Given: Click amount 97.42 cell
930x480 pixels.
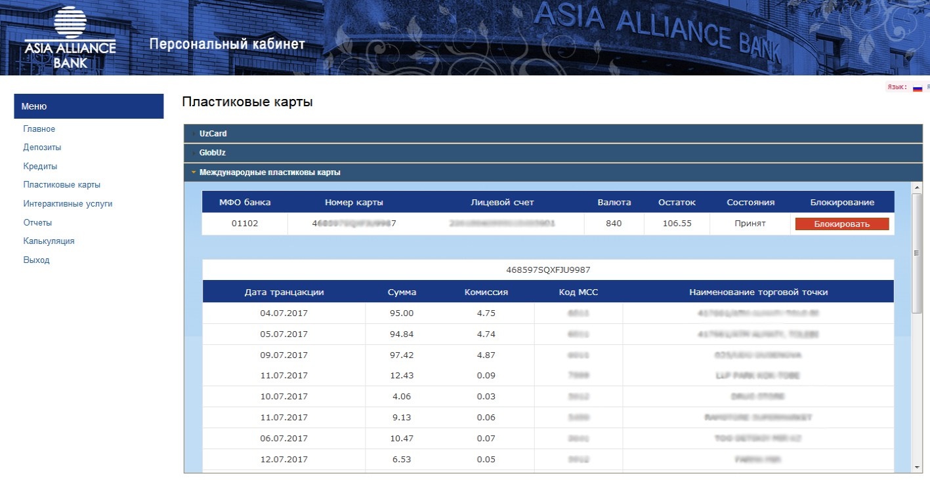Looking at the screenshot, I should (x=402, y=355).
